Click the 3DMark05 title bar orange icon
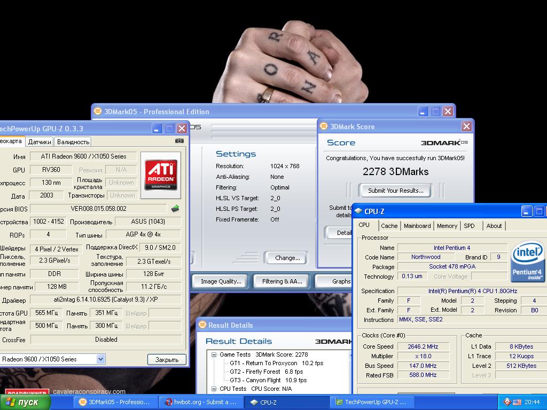This screenshot has height=410, width=547. pyautogui.click(x=98, y=111)
